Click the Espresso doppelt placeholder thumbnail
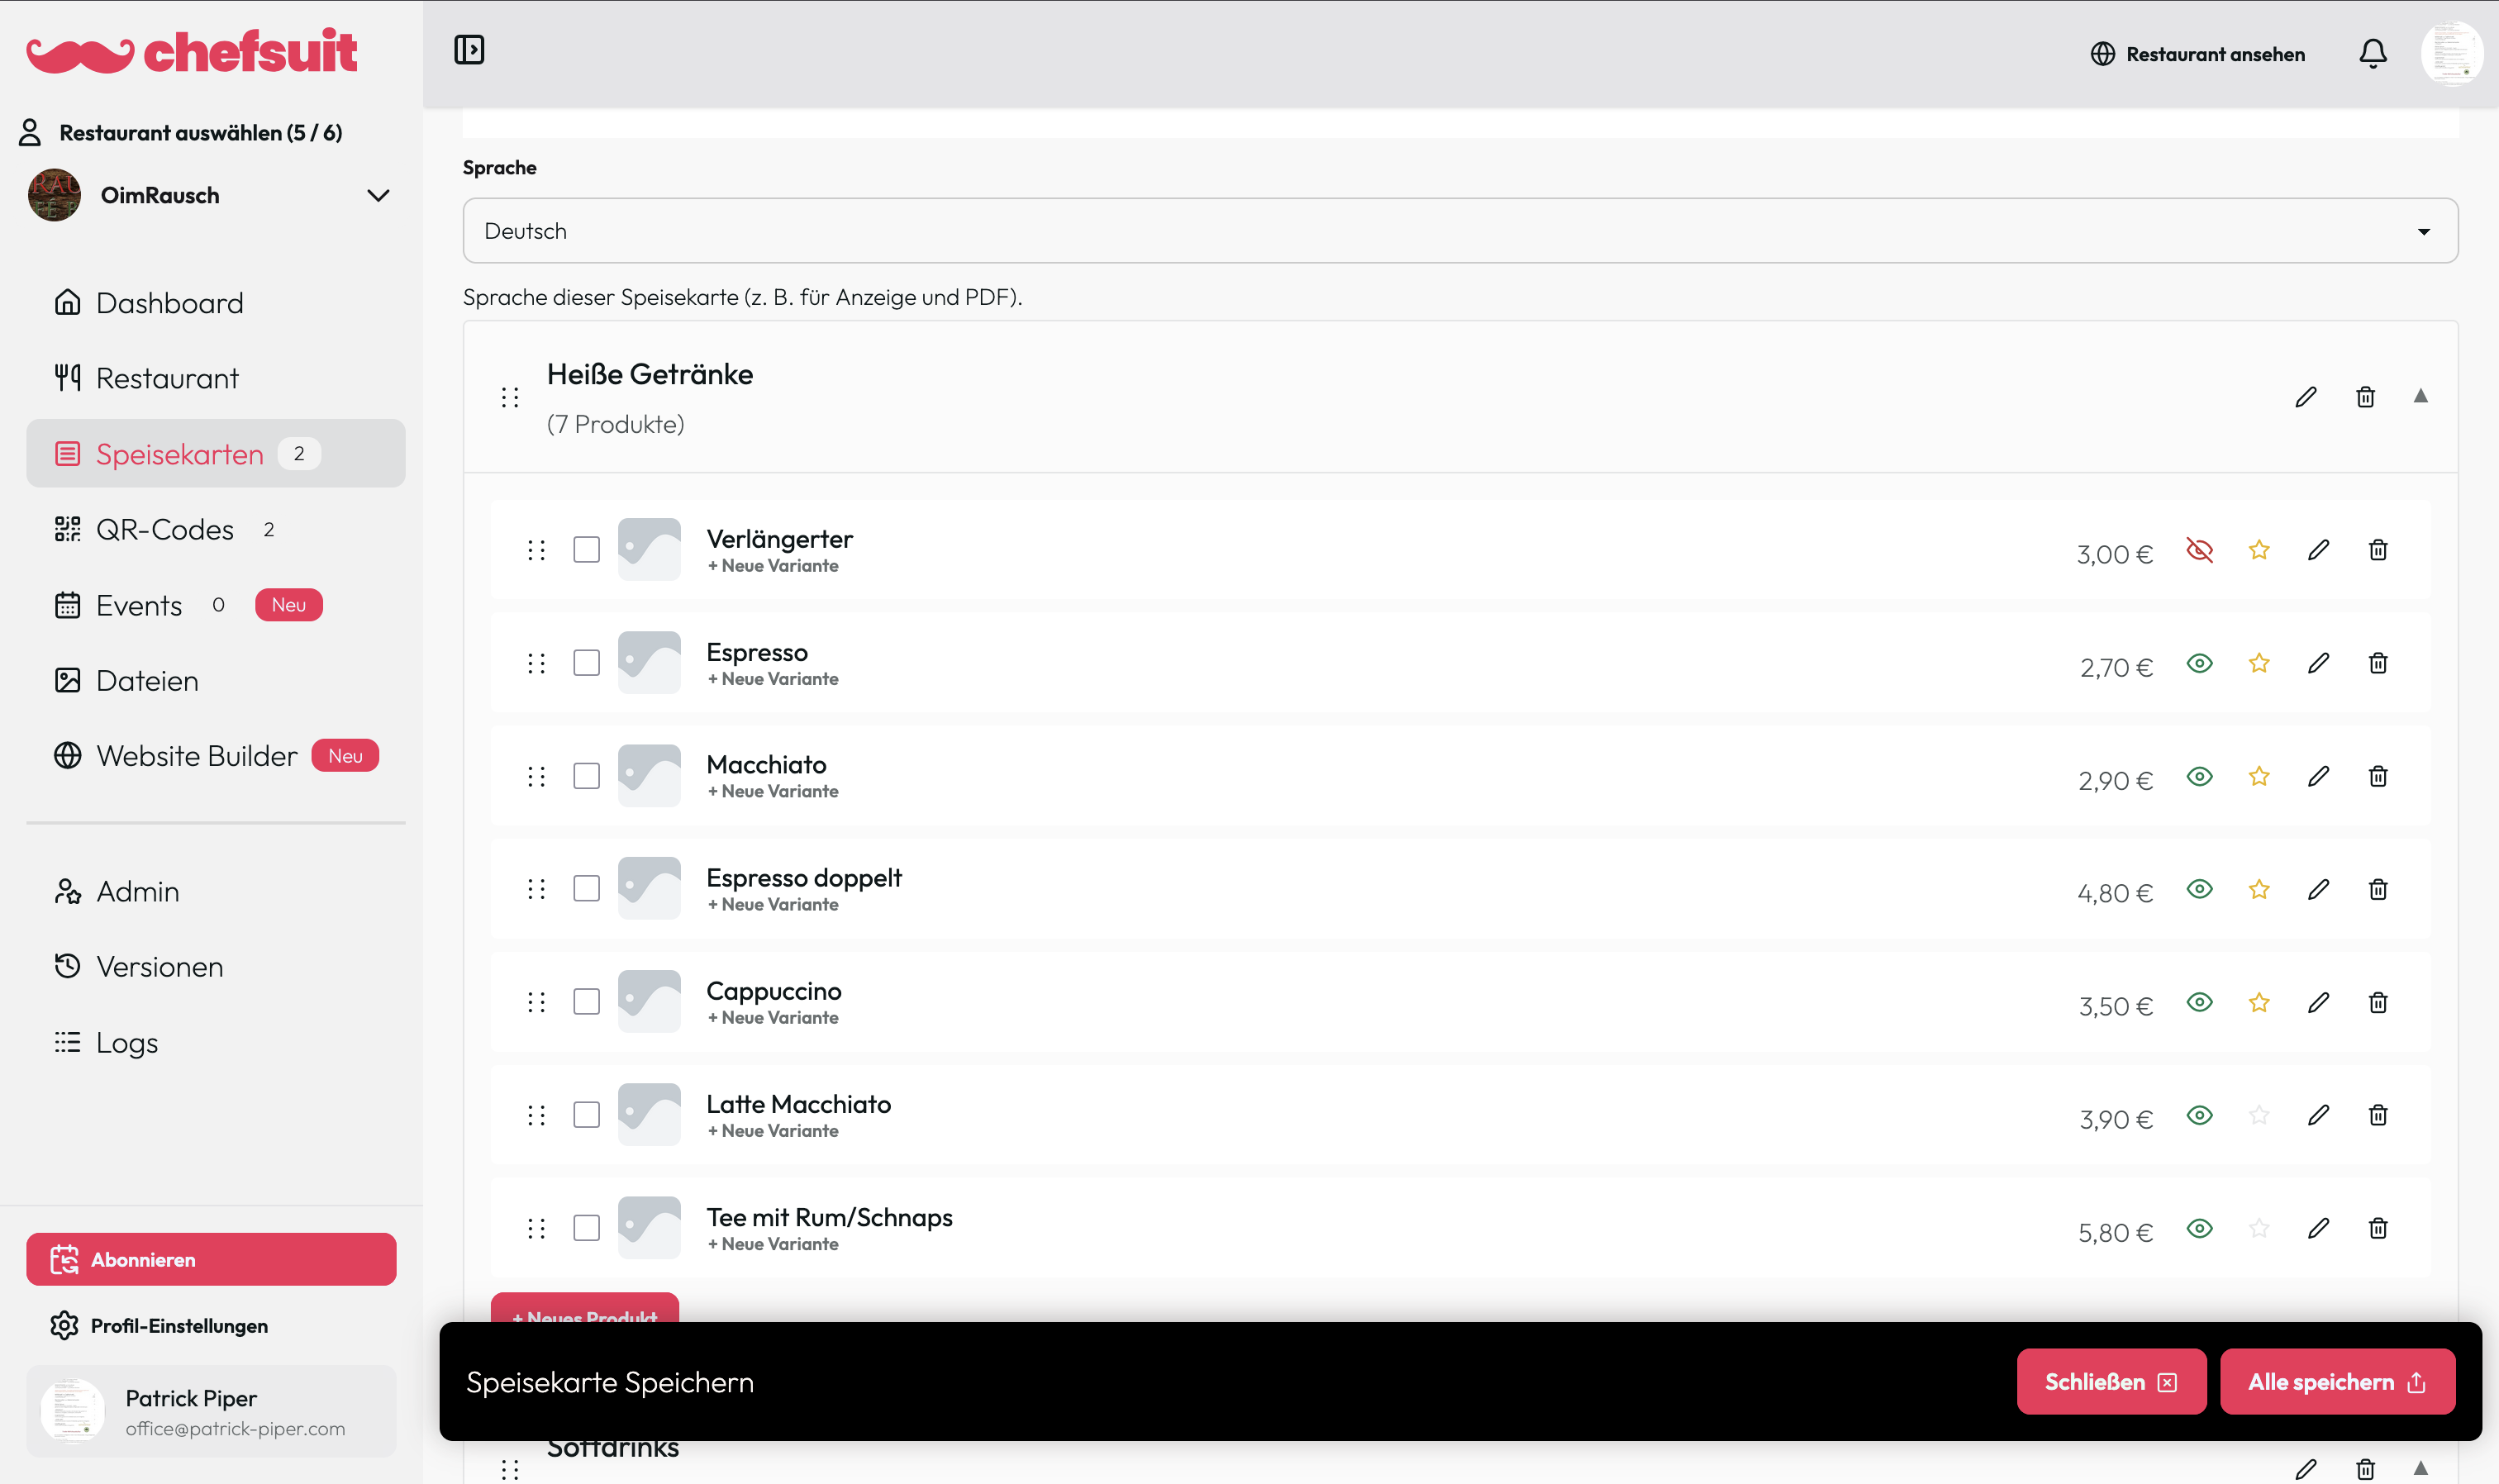 (649, 889)
